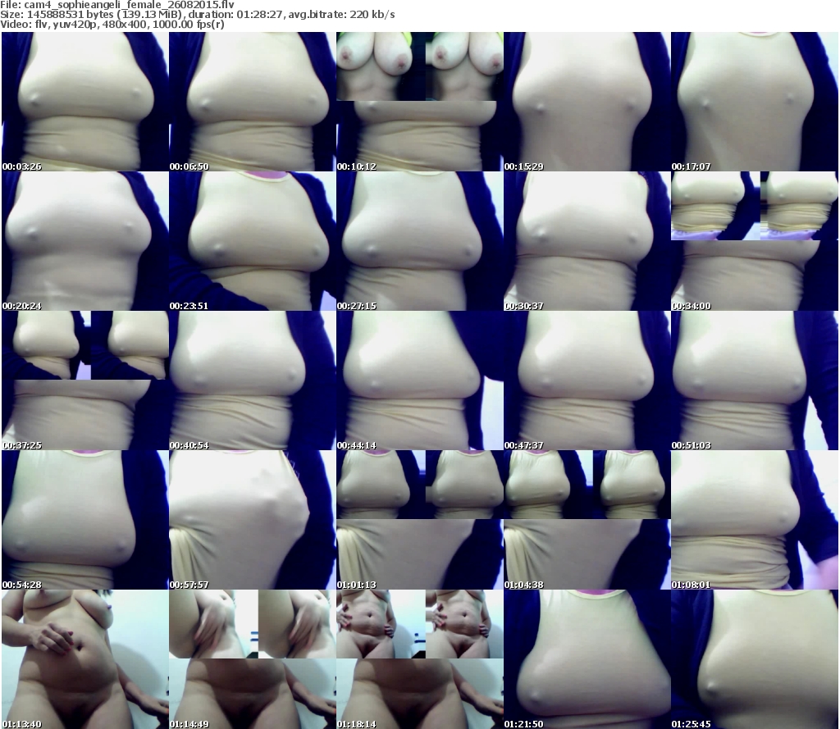Open the last frame stamped 01:25:45
The width and height of the screenshot is (840, 729).
coord(755,659)
